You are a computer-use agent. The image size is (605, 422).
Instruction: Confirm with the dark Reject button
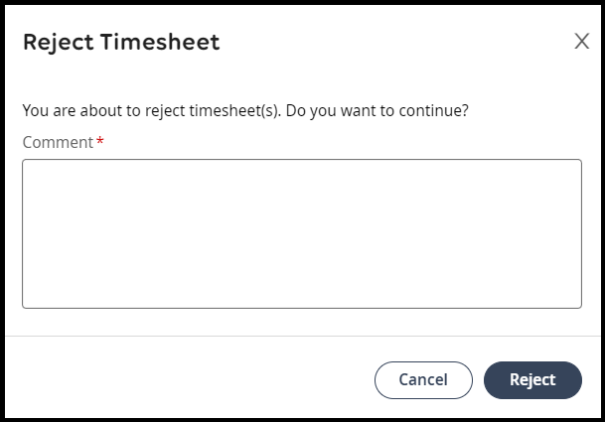tap(532, 380)
